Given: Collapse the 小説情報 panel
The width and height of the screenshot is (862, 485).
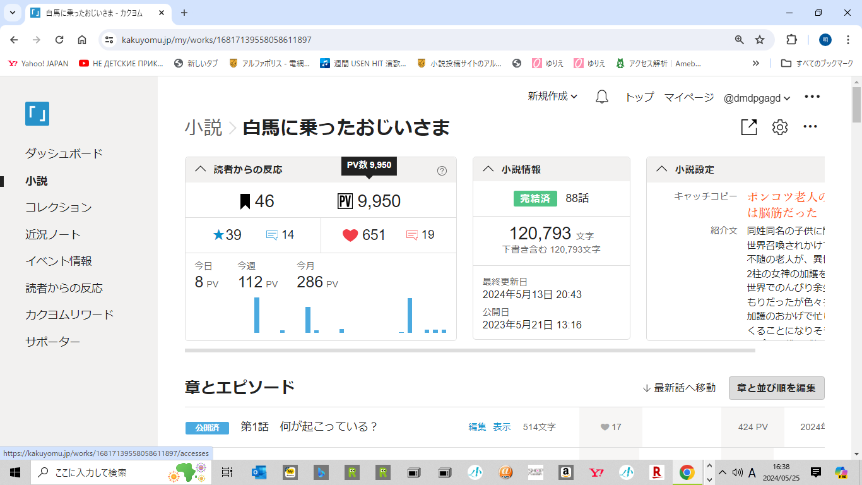Looking at the screenshot, I should tap(488, 169).
